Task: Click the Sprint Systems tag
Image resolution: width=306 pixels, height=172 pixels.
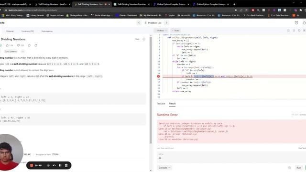Action: pyautogui.click(x=11, y=52)
